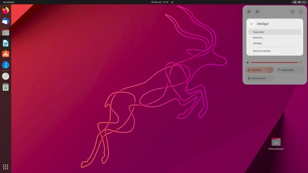Open the Atividades overview
Screen dimensions: 308x173
point(9,2)
